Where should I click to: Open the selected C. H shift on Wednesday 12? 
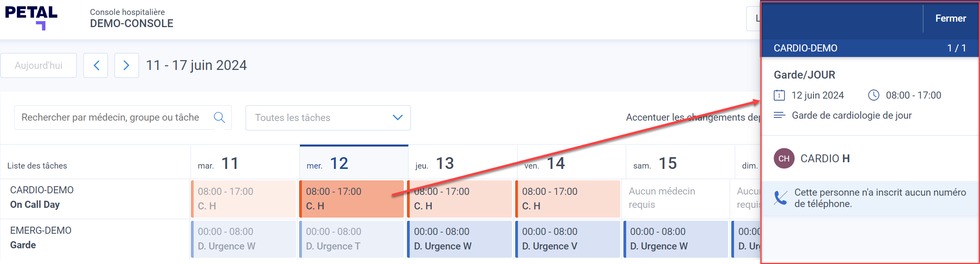(x=351, y=199)
